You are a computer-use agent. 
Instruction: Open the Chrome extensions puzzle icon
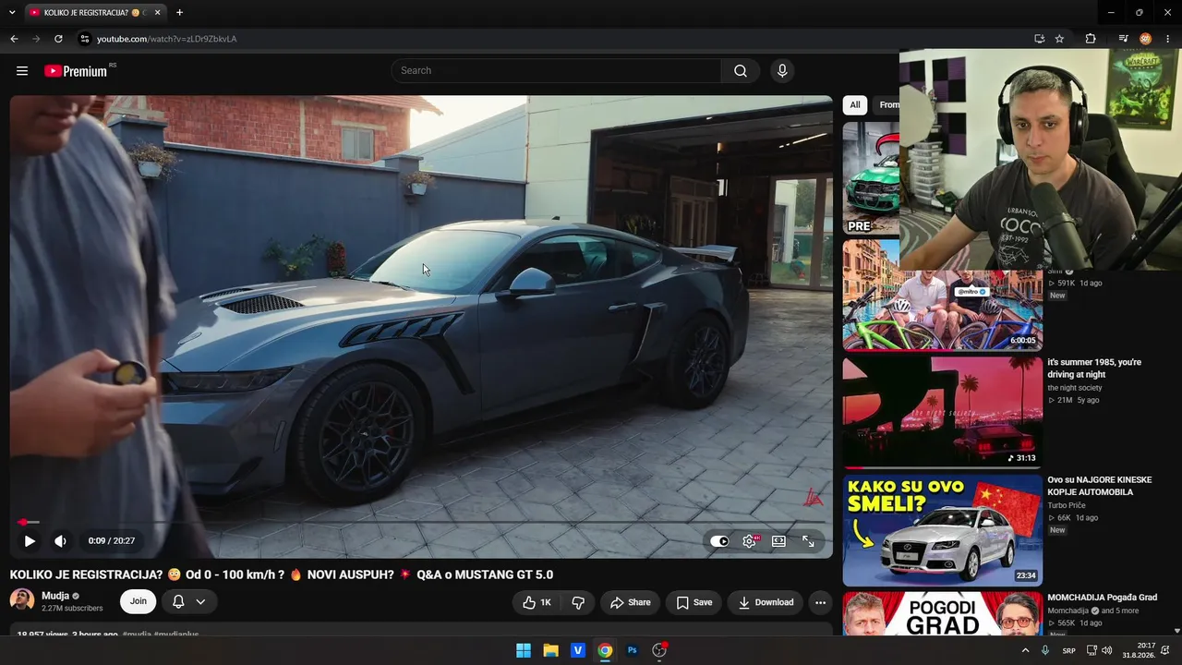[1091, 39]
